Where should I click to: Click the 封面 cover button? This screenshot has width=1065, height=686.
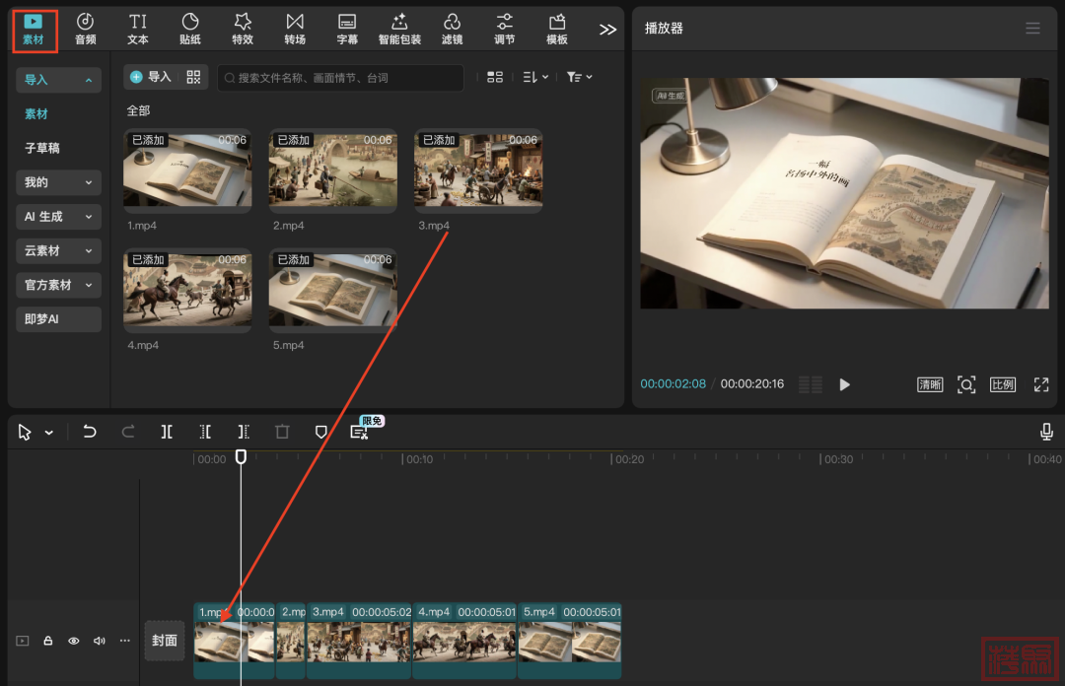[165, 641]
